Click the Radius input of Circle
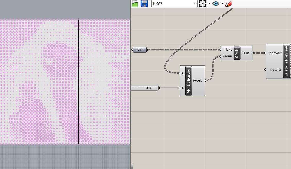291x169 pixels. (x=228, y=56)
